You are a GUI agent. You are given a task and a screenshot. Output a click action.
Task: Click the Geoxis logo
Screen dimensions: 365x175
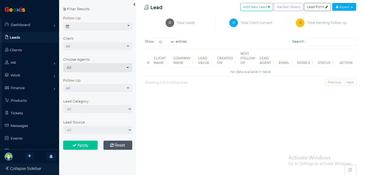tap(15, 10)
